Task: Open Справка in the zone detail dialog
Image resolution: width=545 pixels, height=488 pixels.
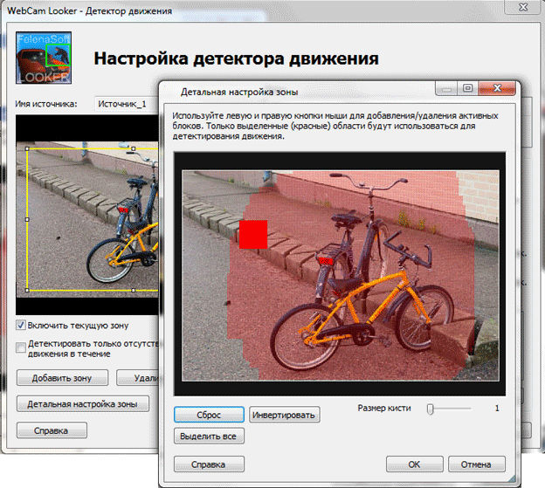Action: 209,464
